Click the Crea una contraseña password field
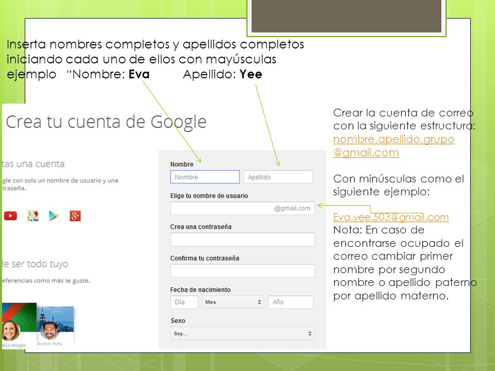The image size is (495, 371). point(242,240)
